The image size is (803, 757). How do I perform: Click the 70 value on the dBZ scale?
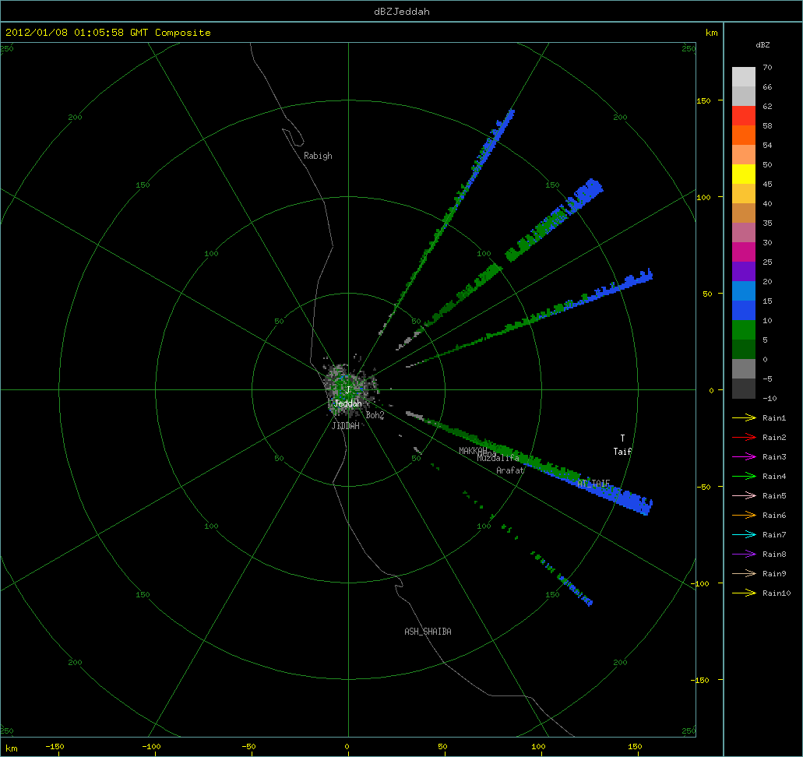767,67
